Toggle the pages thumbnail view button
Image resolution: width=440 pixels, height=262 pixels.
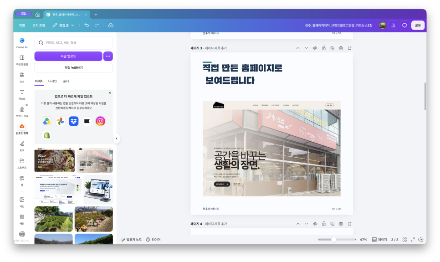coord(379,240)
